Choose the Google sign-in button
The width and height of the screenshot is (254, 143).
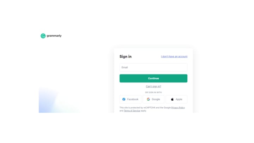[x=153, y=99]
